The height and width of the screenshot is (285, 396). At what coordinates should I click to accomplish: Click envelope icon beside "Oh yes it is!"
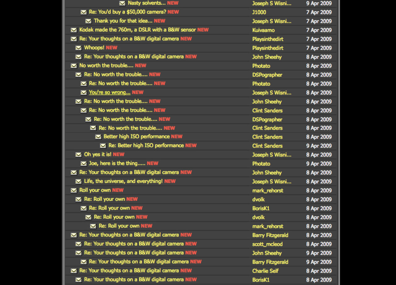click(x=79, y=155)
